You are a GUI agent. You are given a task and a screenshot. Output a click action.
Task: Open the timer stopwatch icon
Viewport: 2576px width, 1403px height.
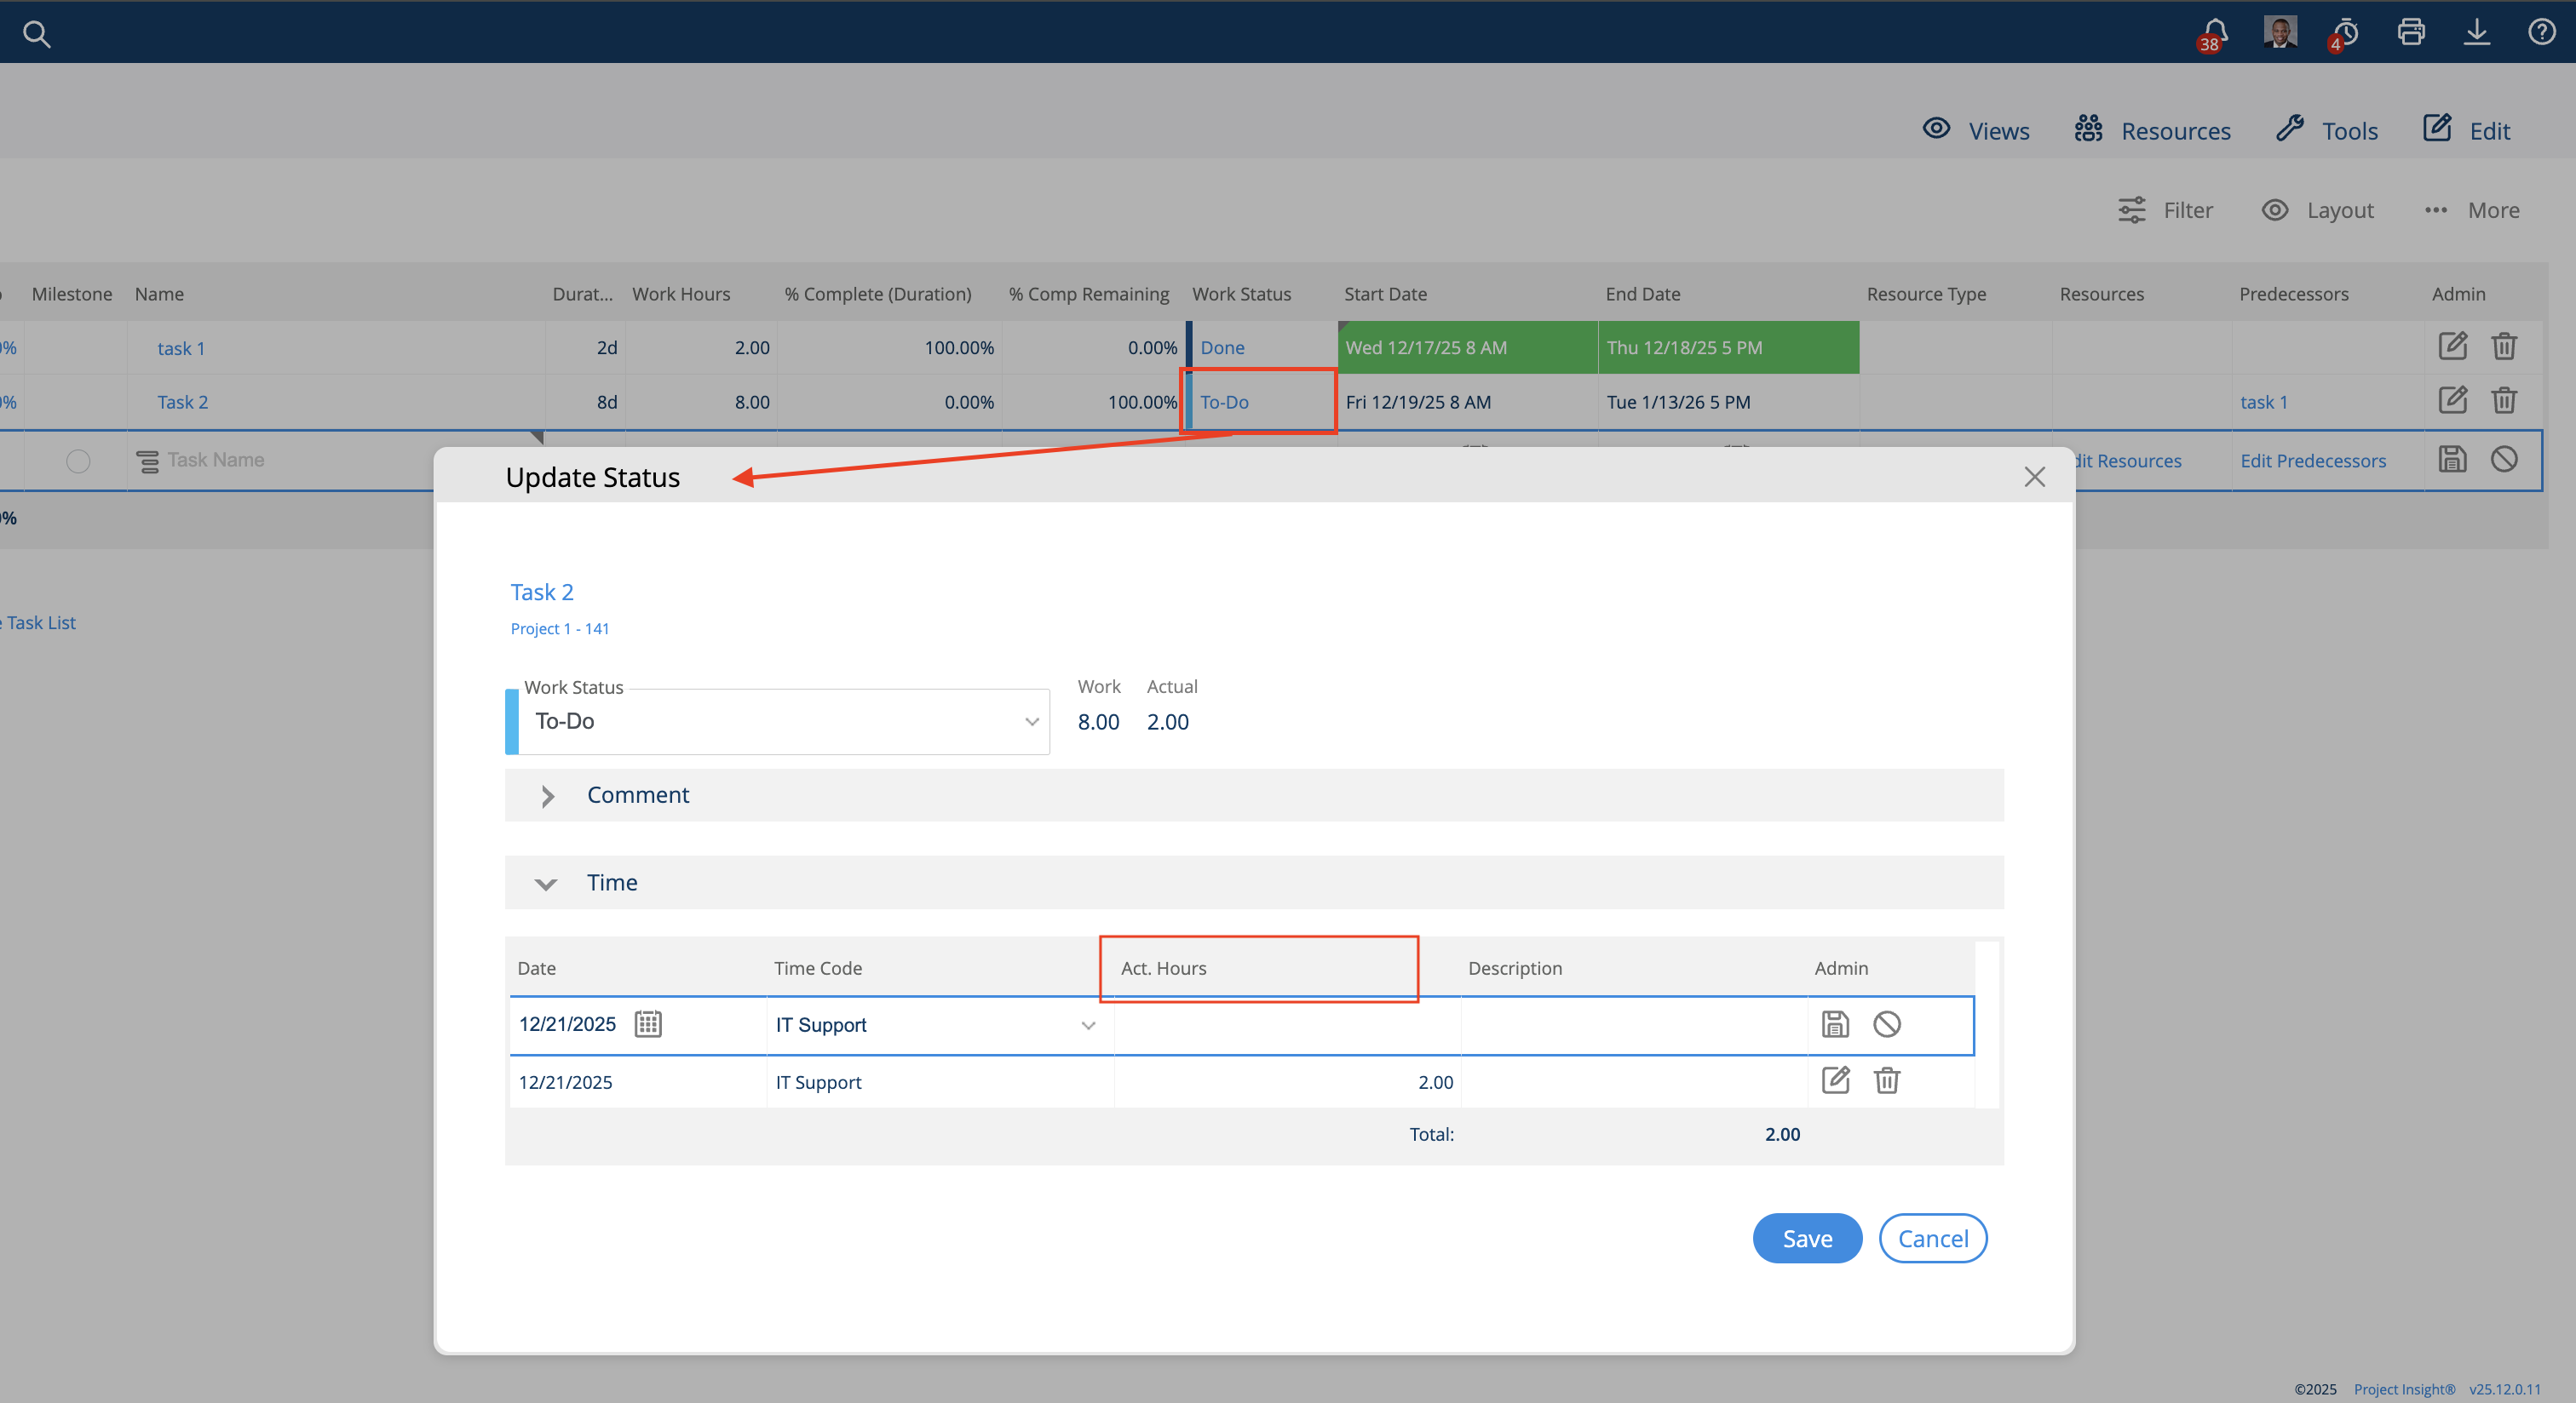point(2344,34)
